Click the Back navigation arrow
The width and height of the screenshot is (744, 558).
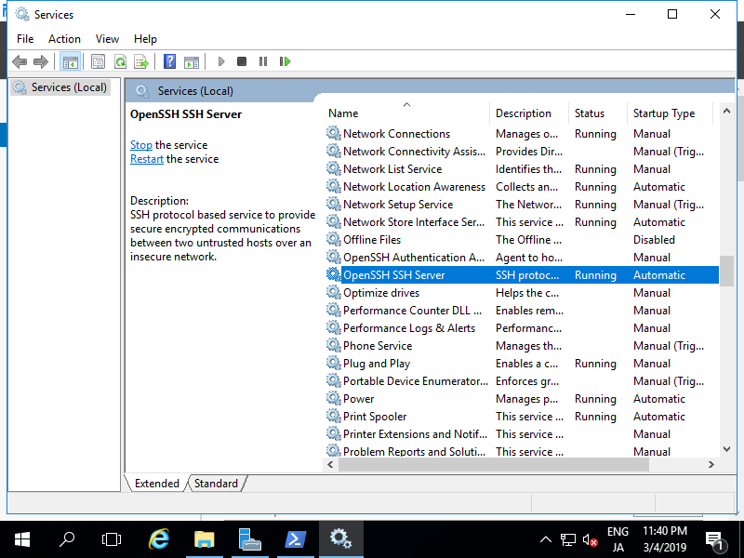point(20,61)
